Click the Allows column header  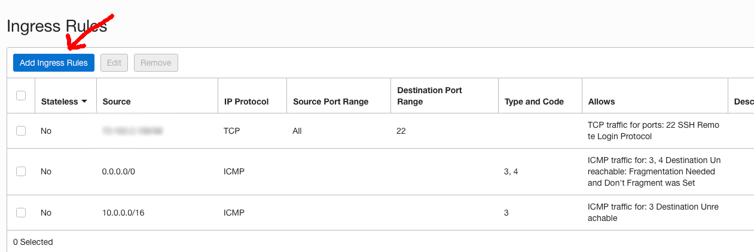(x=602, y=102)
